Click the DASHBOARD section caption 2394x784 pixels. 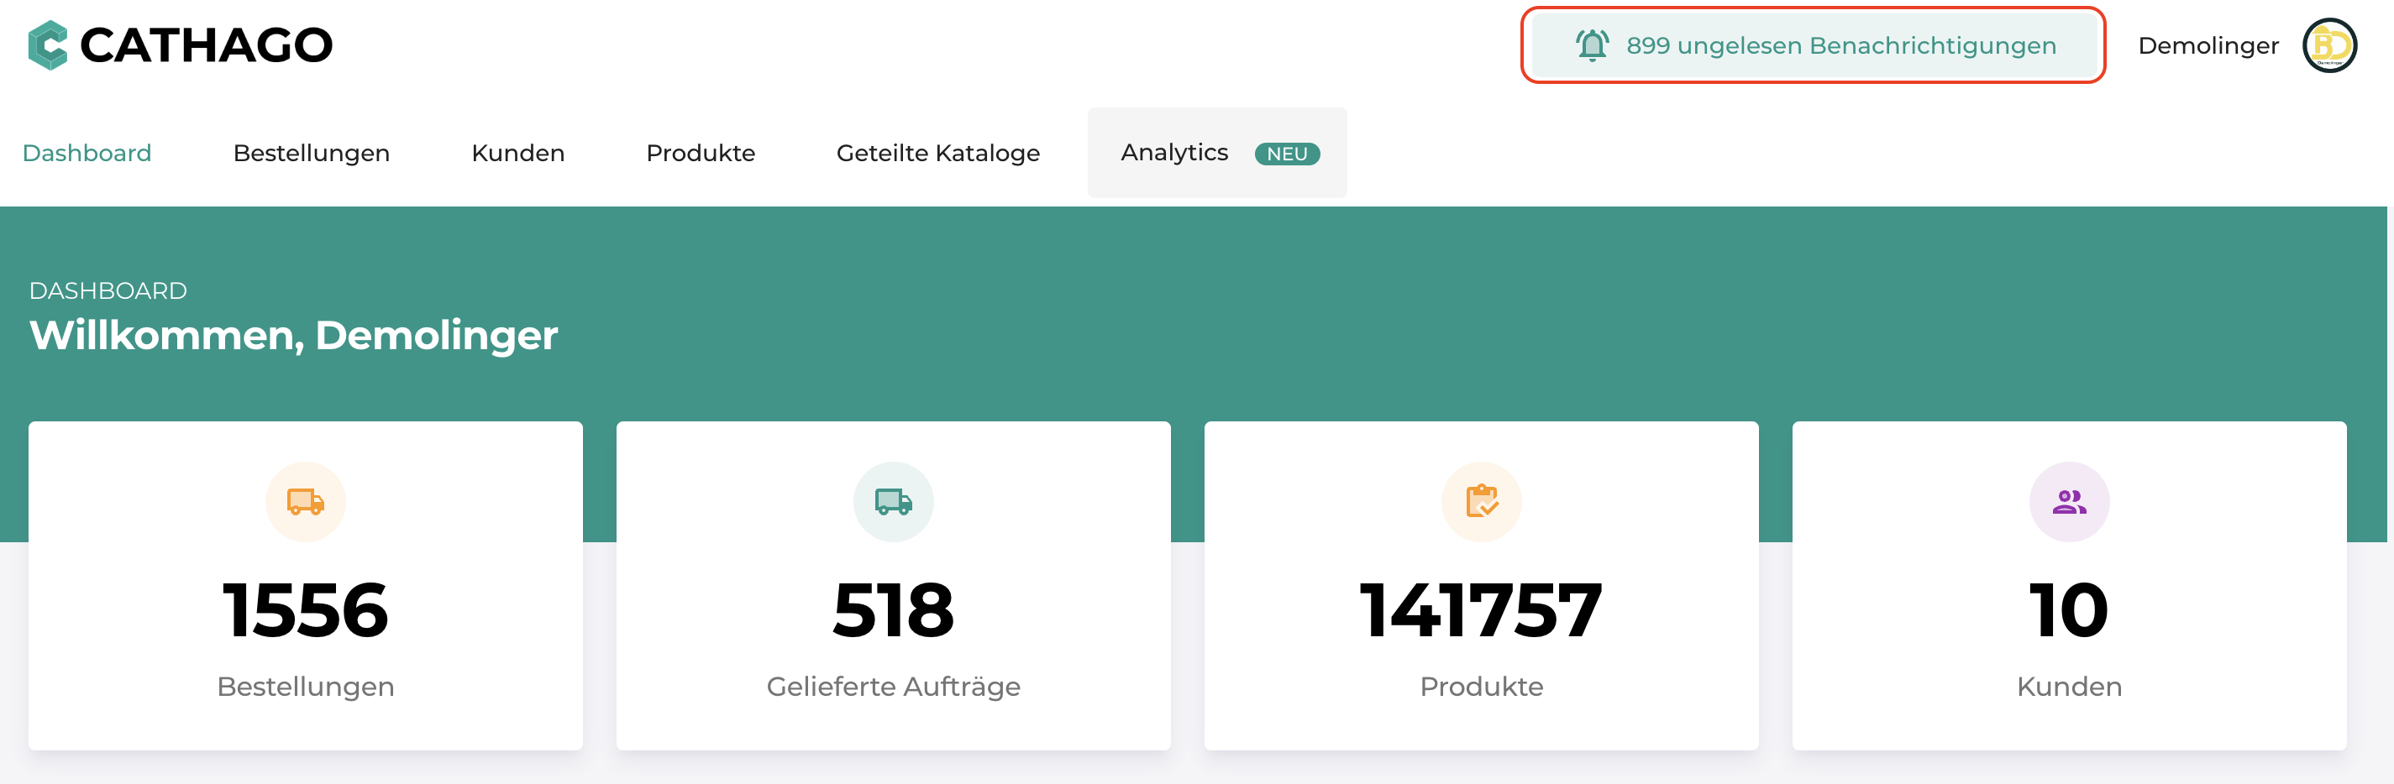point(108,290)
